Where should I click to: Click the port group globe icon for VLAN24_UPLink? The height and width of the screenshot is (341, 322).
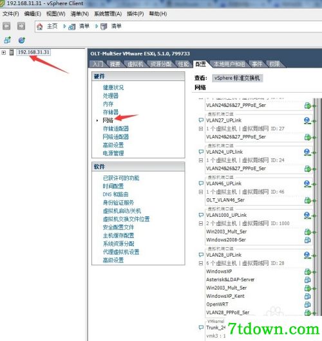tap(307, 152)
